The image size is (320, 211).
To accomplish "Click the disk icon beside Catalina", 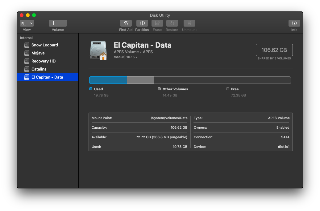I will pyautogui.click(x=27, y=69).
